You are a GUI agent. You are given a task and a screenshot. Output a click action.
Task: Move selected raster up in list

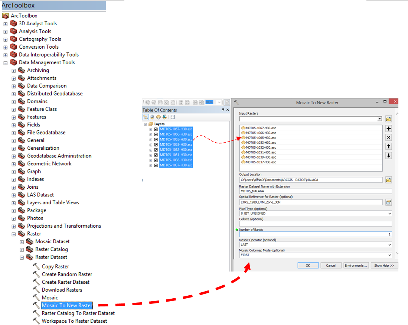(x=388, y=146)
